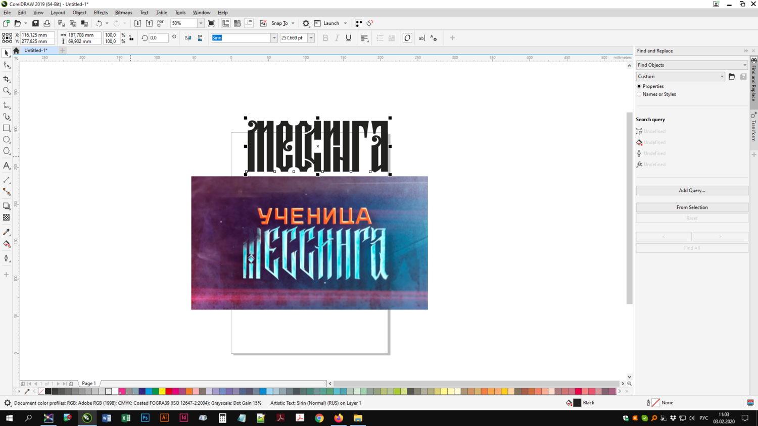The width and height of the screenshot is (758, 426).
Task: Select the Parallel Dimension tool
Action: (x=7, y=180)
